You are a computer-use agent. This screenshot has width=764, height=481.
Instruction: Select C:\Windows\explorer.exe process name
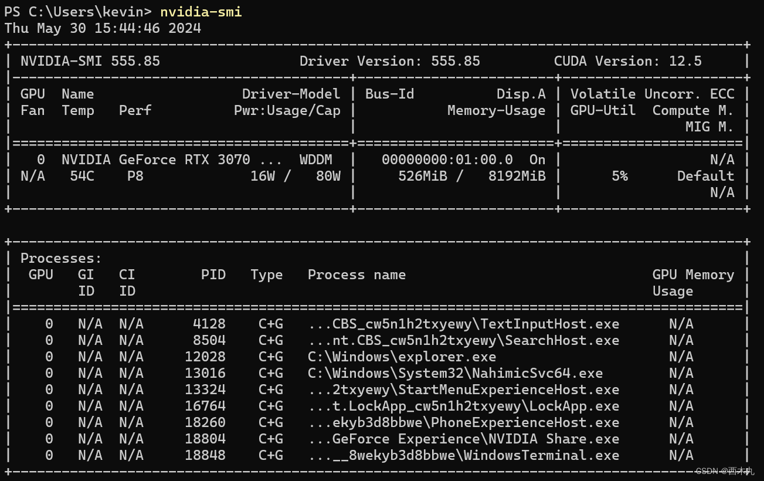point(402,357)
